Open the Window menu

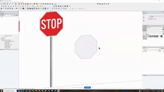[15, 2]
